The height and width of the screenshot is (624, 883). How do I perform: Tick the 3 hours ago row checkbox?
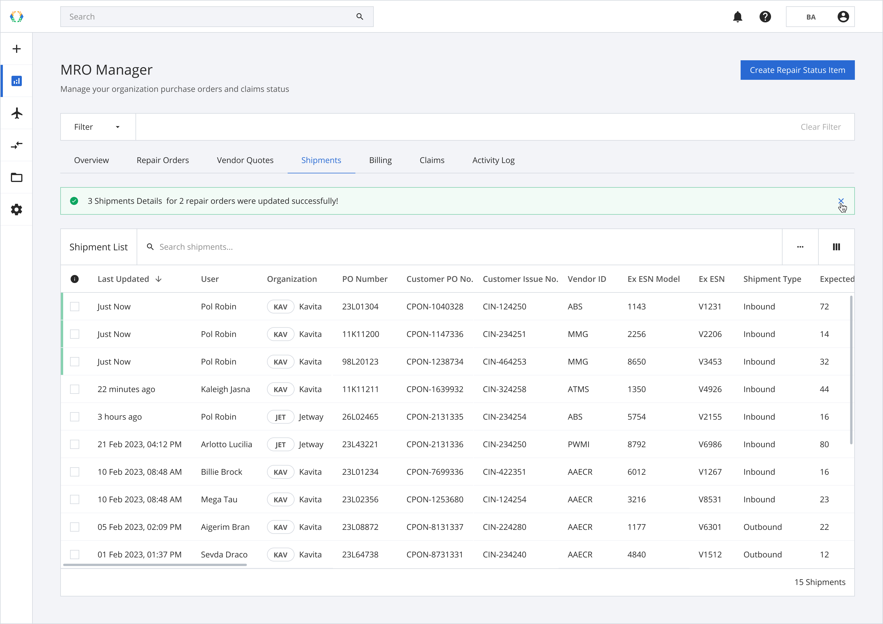tap(75, 417)
